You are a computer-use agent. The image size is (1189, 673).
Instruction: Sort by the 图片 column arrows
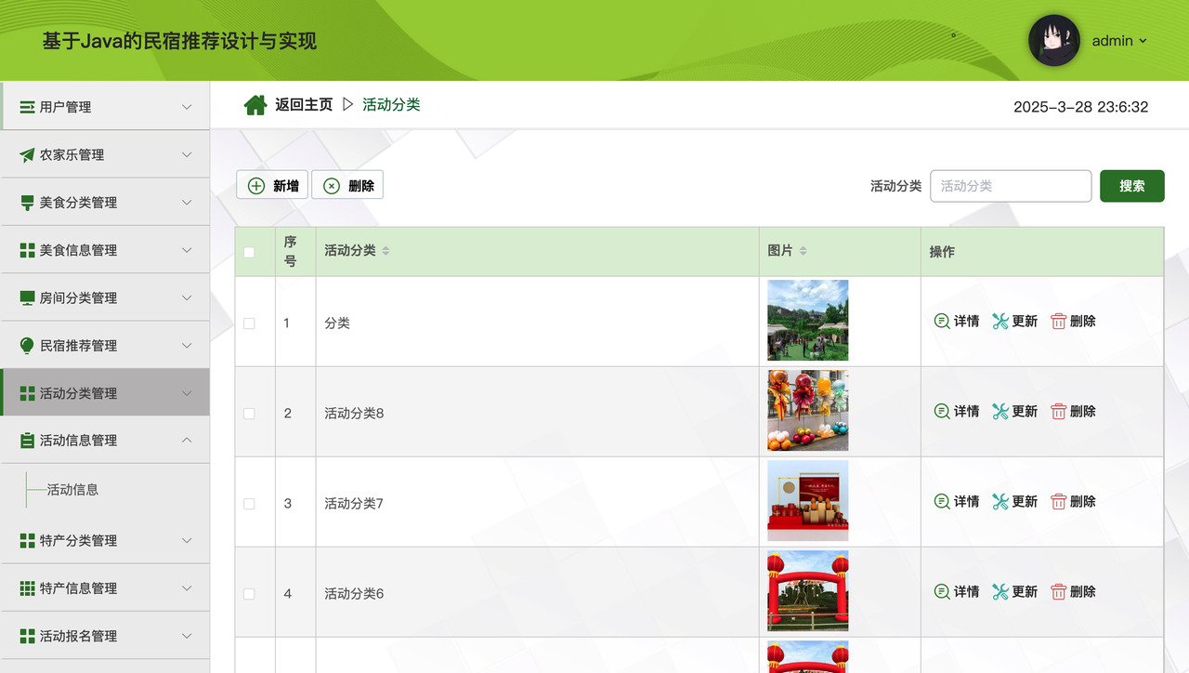click(803, 251)
